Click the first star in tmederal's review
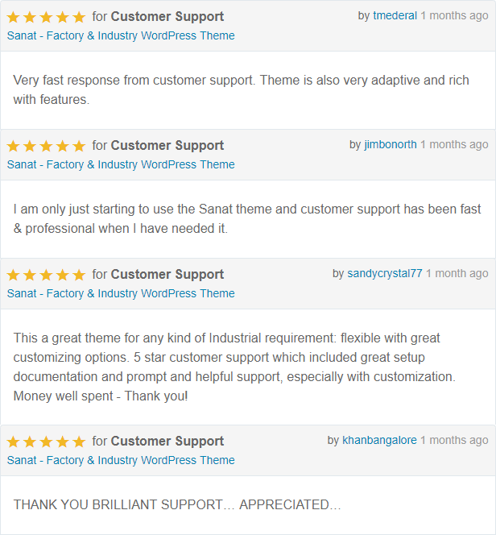 tap(14, 17)
